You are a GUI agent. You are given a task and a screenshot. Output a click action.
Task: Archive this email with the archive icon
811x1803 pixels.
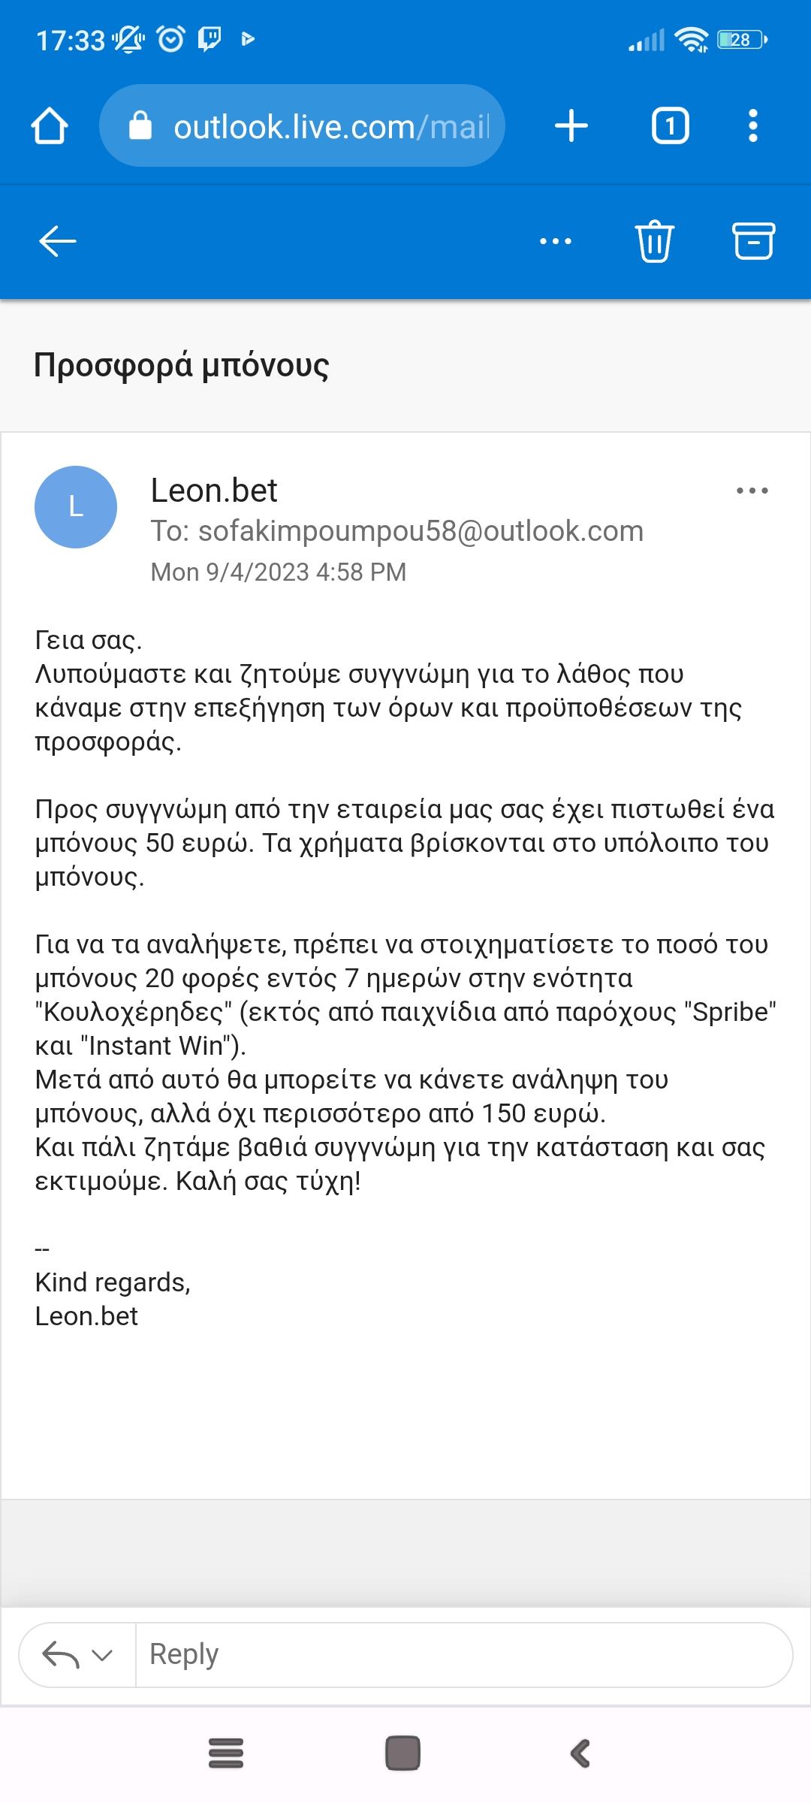[753, 241]
